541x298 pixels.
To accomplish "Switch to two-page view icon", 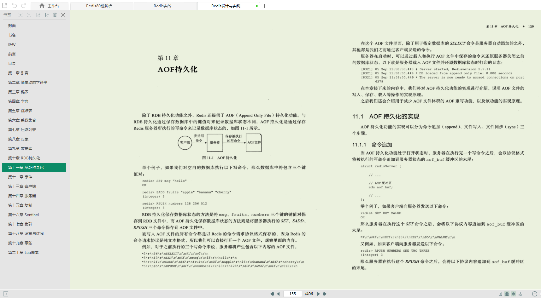I will [507, 294].
